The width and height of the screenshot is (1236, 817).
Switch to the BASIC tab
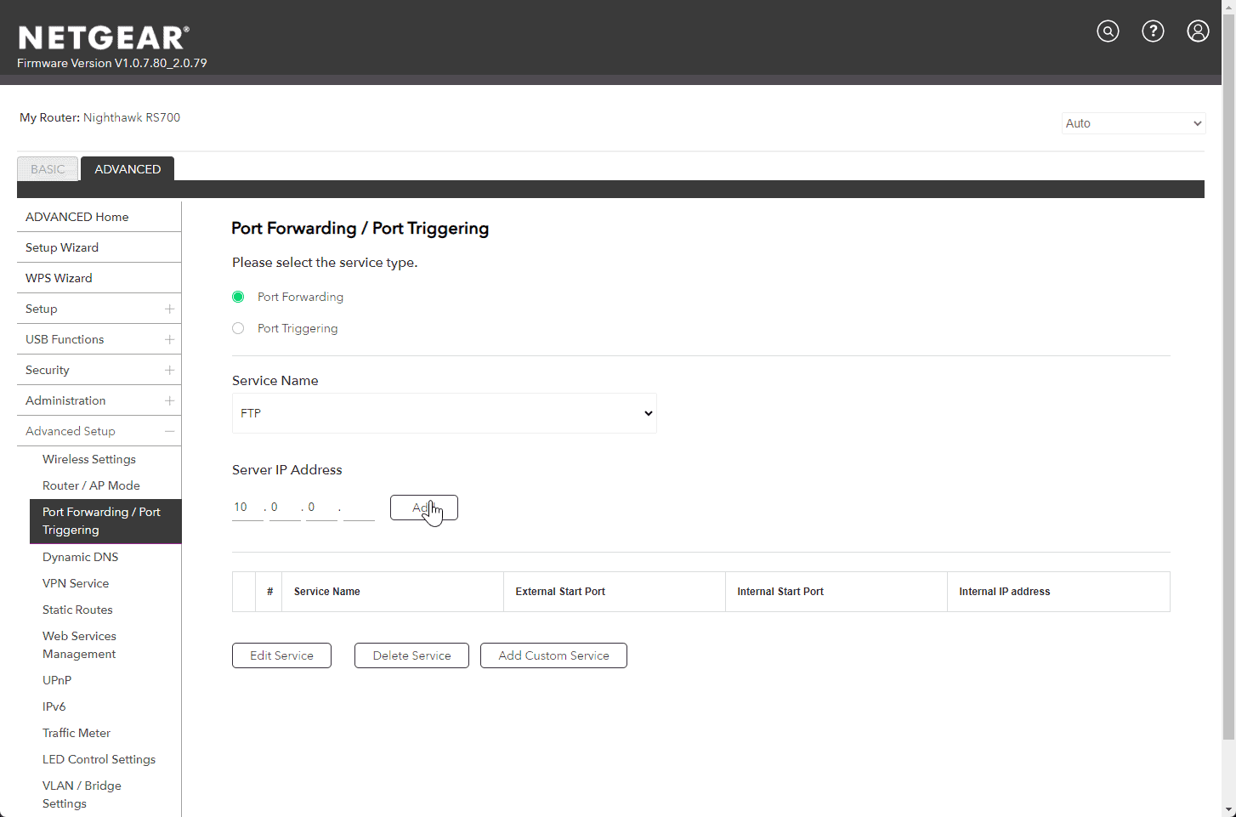coord(48,169)
